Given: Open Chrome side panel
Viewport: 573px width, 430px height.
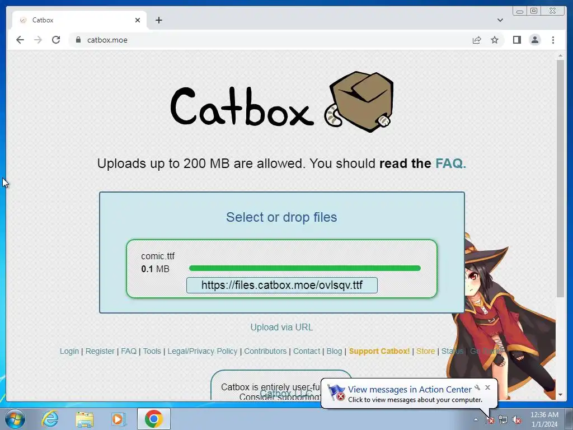Looking at the screenshot, I should click(516, 40).
